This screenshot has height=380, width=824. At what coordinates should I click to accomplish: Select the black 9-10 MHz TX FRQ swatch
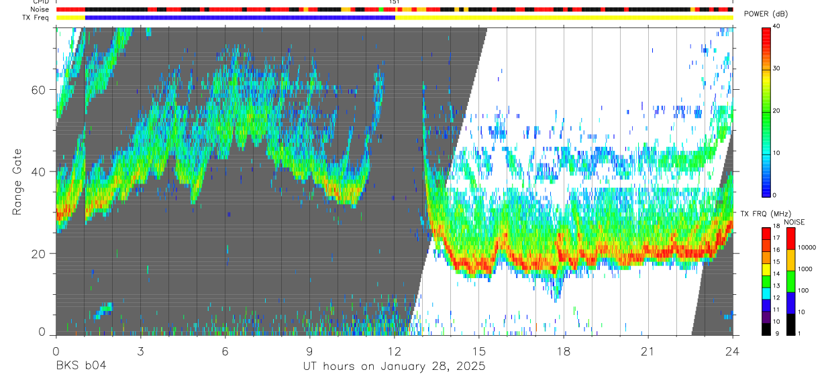point(766,329)
